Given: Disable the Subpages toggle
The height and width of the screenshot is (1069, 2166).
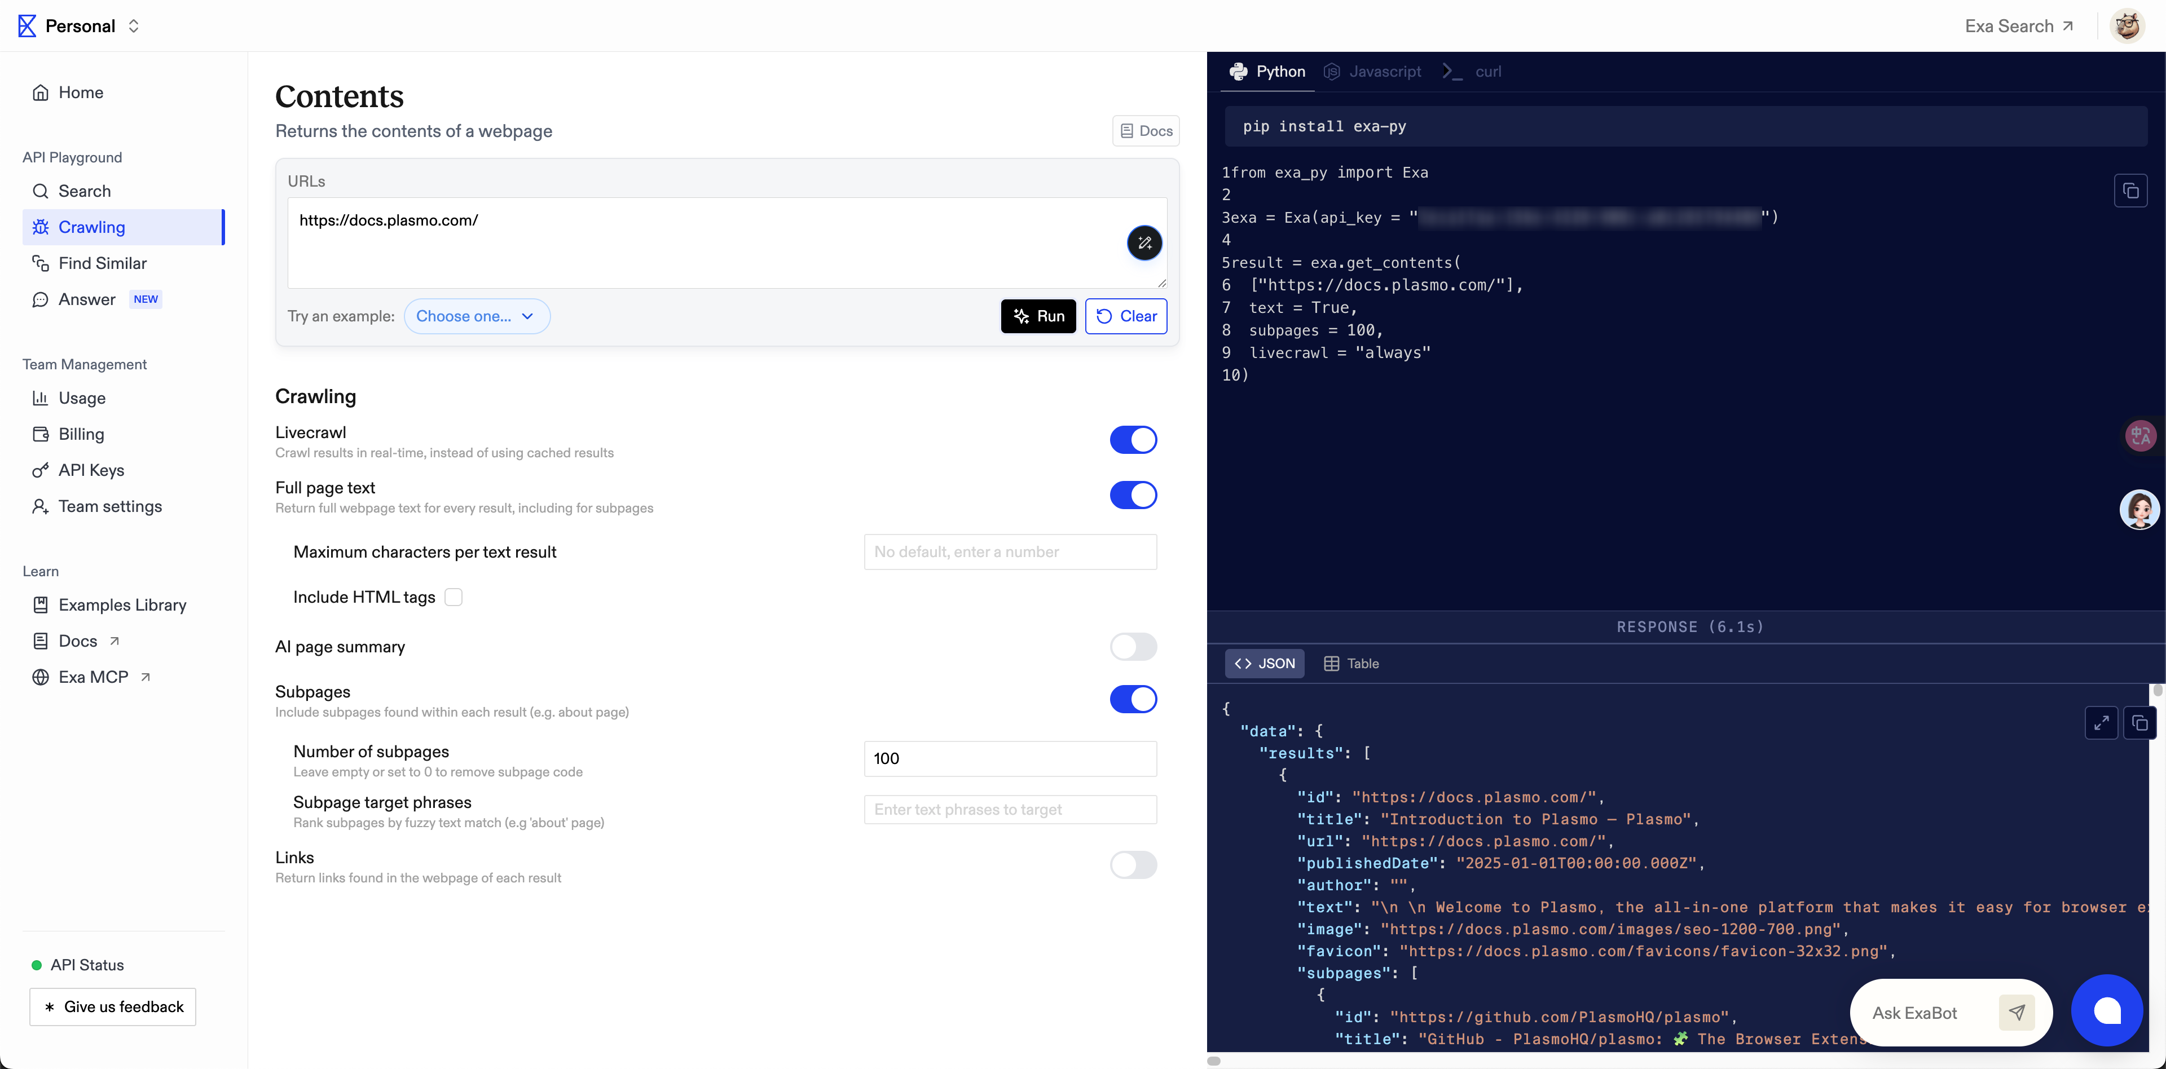Looking at the screenshot, I should point(1133,699).
